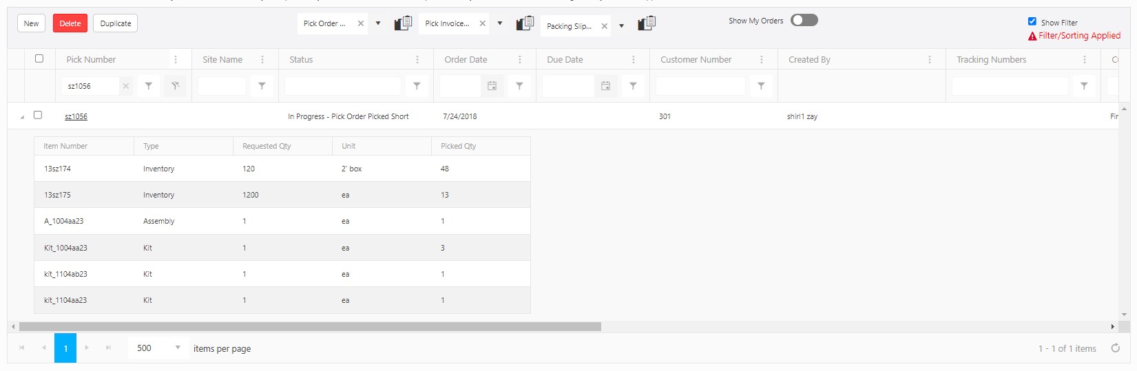The height and width of the screenshot is (371, 1137).
Task: Open the Status column options menu
Action: tap(417, 60)
